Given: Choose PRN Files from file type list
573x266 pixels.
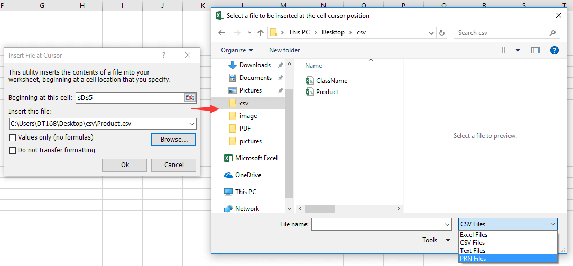Looking at the screenshot, I should point(508,259).
